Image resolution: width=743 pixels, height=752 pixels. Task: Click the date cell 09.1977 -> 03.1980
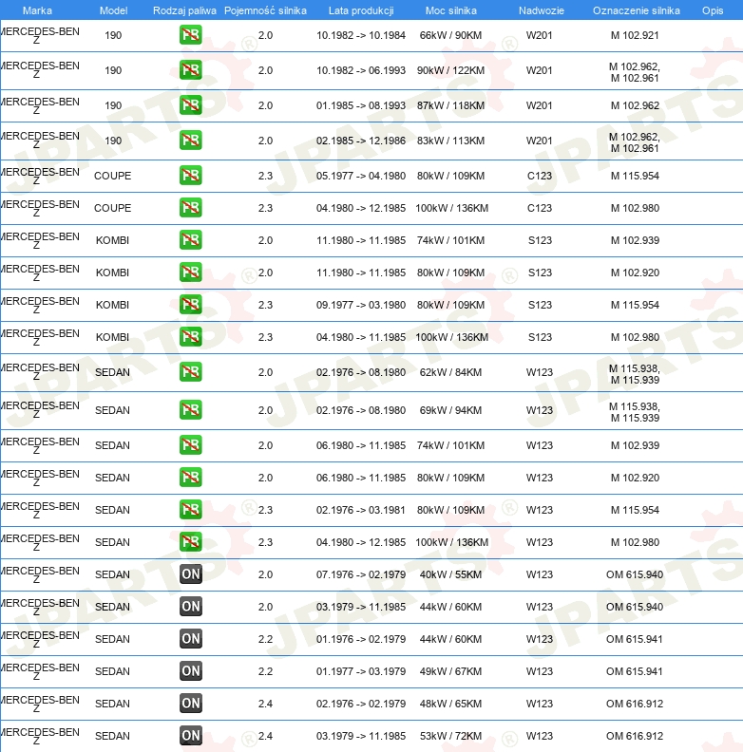361,305
